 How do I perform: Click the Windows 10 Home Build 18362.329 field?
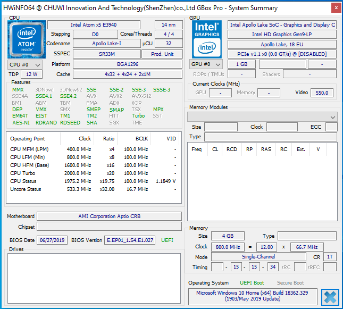[253, 296]
